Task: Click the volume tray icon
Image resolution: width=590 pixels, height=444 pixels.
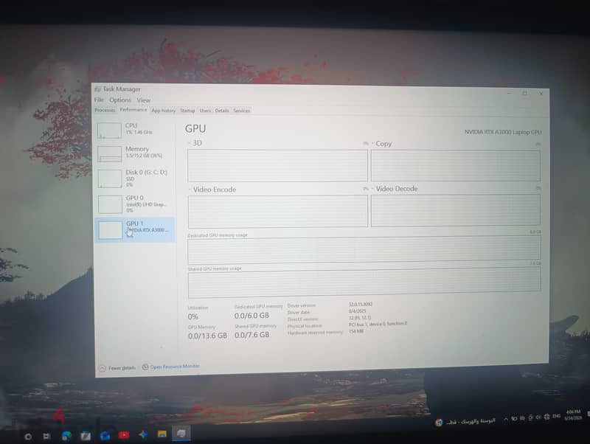Action: pos(538,417)
